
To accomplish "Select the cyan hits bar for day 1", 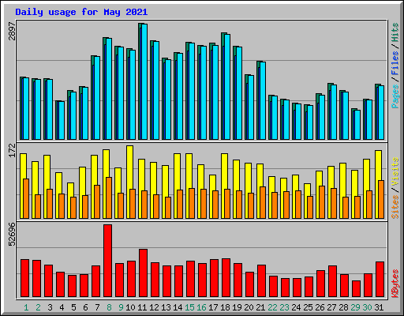I will (26, 108).
